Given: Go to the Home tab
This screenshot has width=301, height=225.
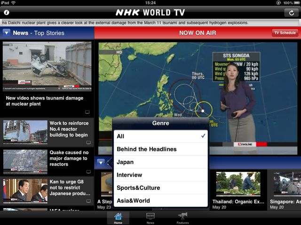Looking at the screenshot, I should 118,218.
